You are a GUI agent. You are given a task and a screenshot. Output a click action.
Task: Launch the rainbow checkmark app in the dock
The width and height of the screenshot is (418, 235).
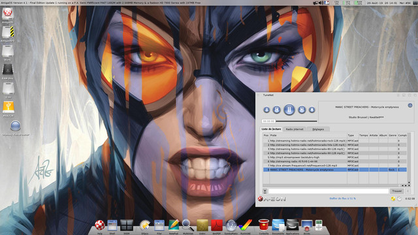(246, 225)
